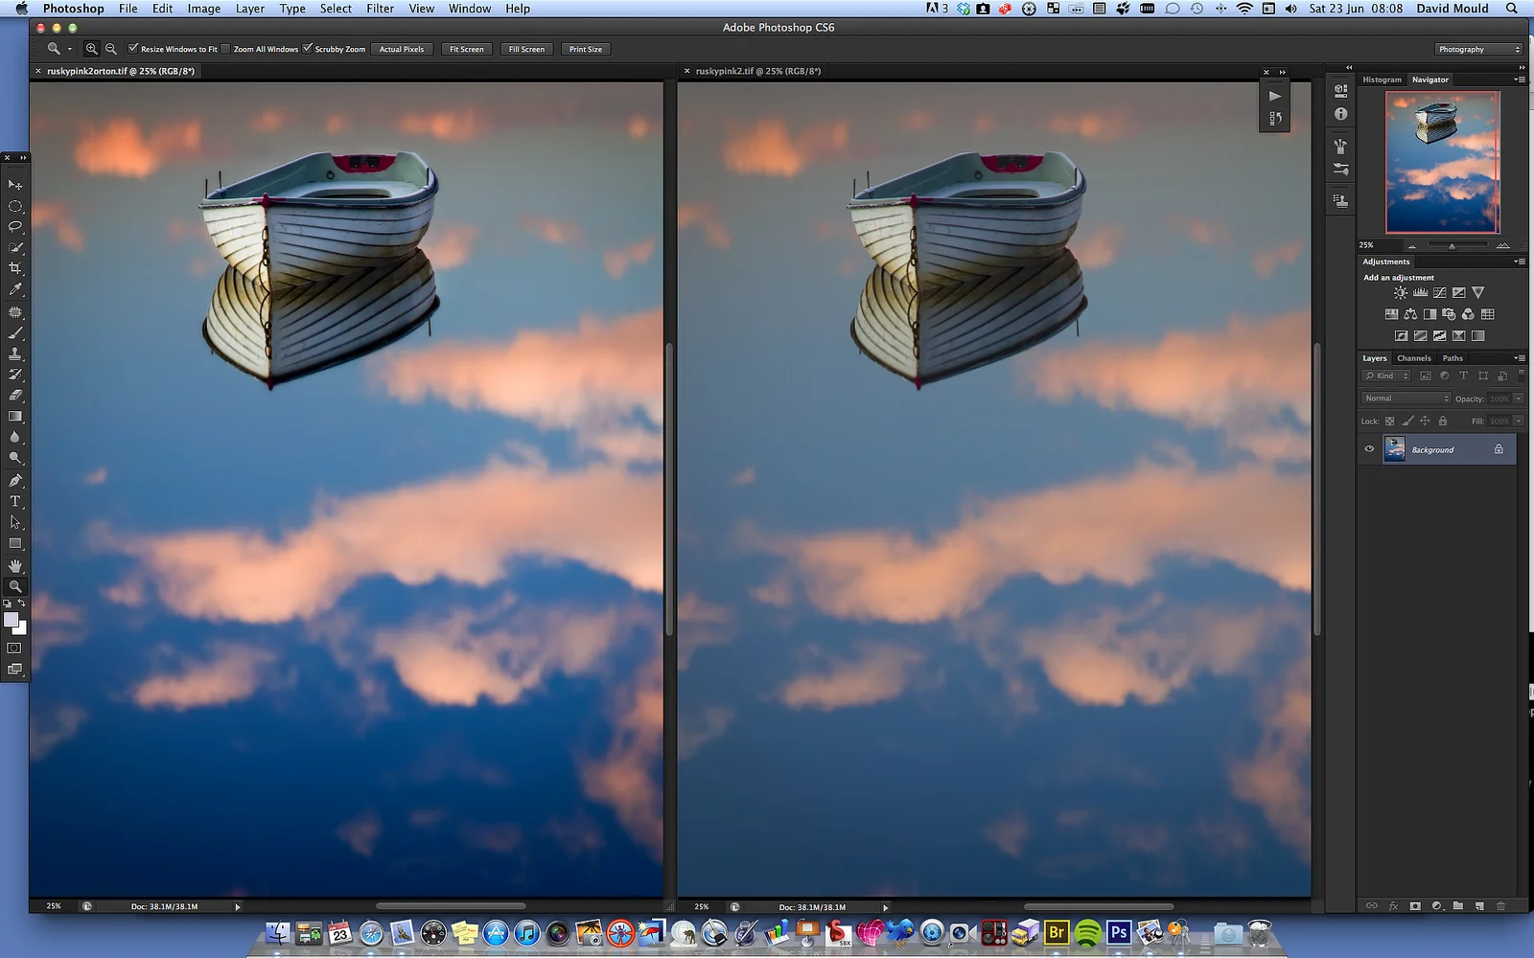Click the Fit Screen button

click(x=467, y=49)
